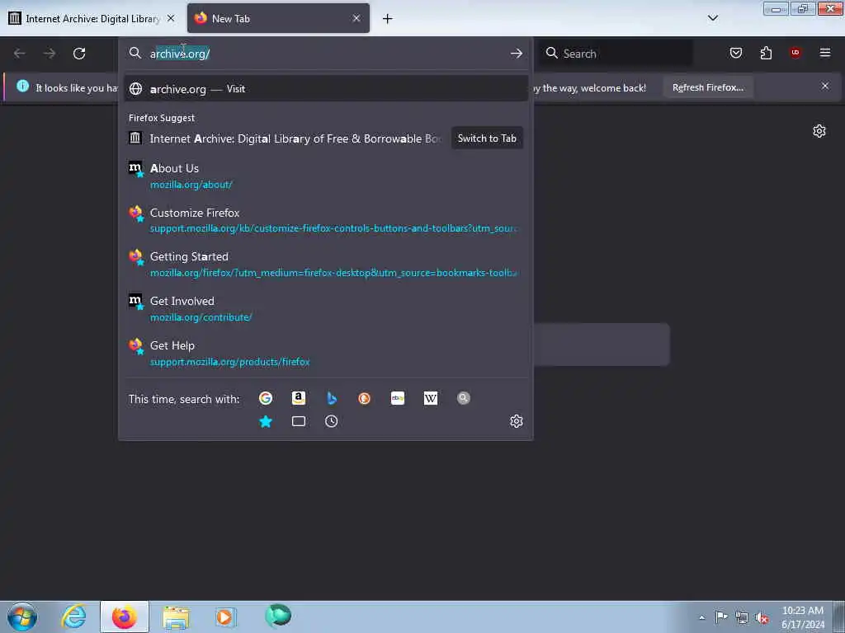Click Firefox icon in taskbar
The width and height of the screenshot is (845, 633).
click(x=124, y=617)
